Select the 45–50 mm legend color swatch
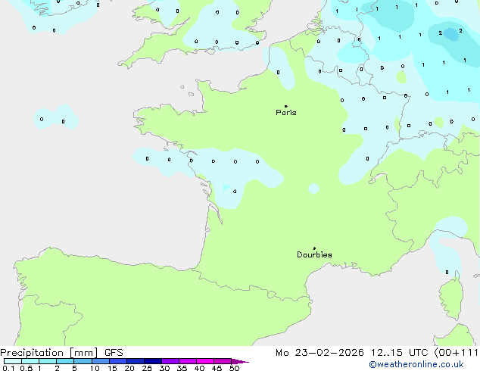Viewport: 480px width, 371px height. click(x=223, y=361)
